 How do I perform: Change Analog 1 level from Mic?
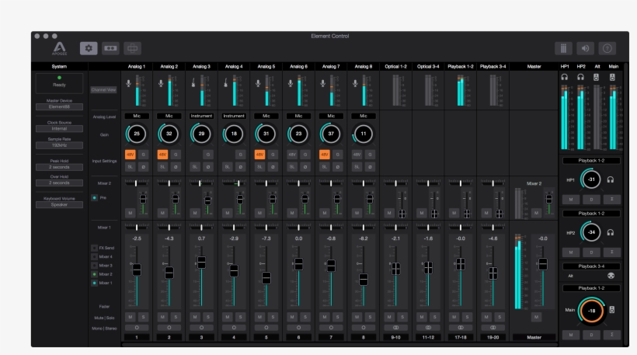pos(137,117)
